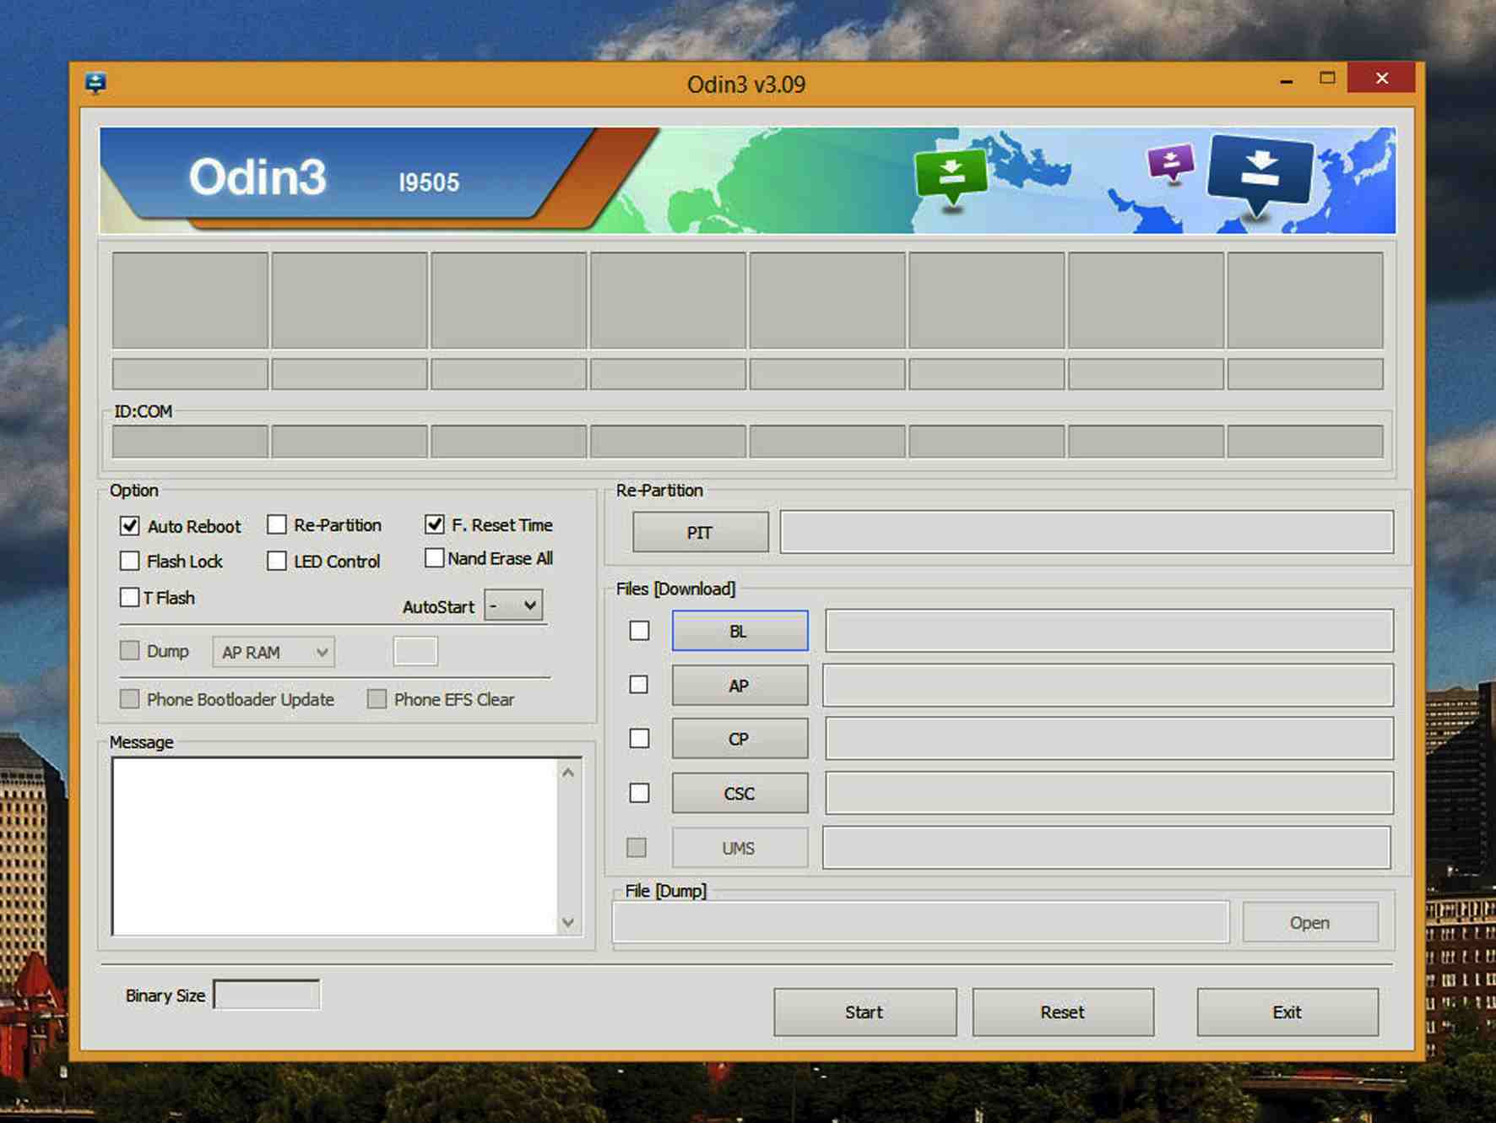This screenshot has width=1496, height=1123.
Task: Disable the Auto Reboot option
Action: (x=130, y=526)
